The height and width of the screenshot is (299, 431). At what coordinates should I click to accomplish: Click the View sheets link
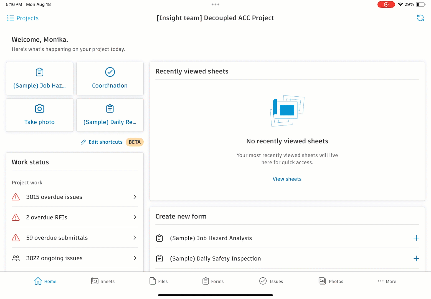pyautogui.click(x=287, y=179)
